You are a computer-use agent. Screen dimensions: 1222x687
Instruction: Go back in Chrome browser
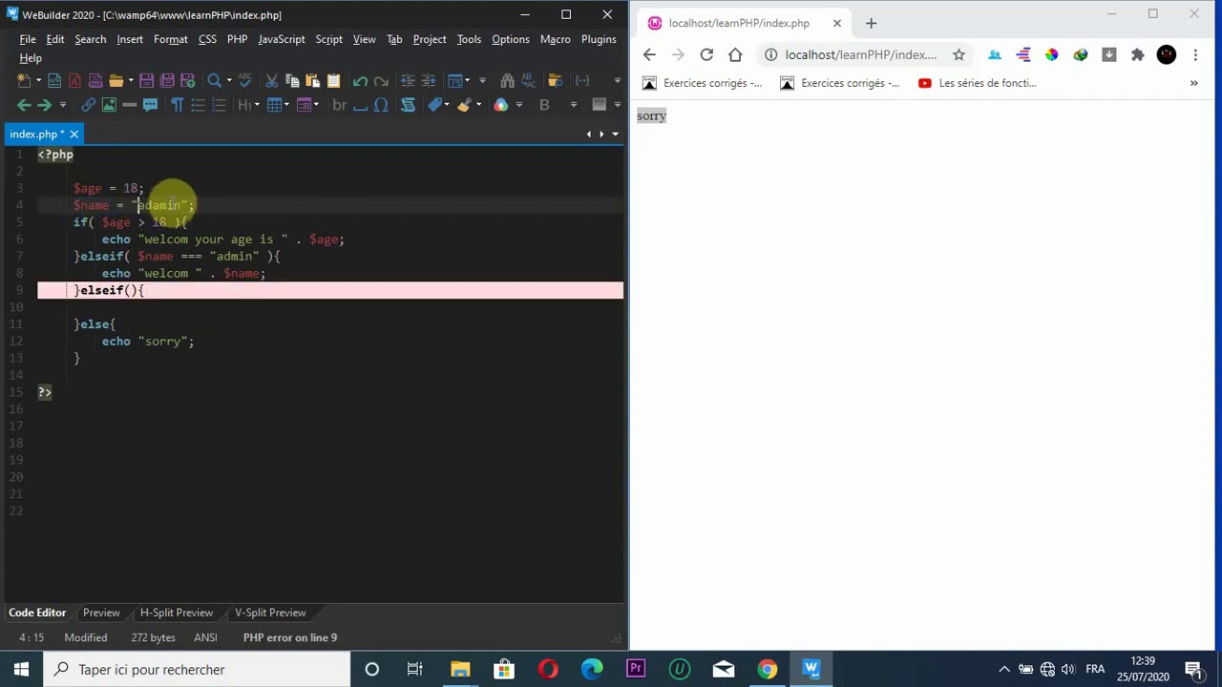(649, 54)
